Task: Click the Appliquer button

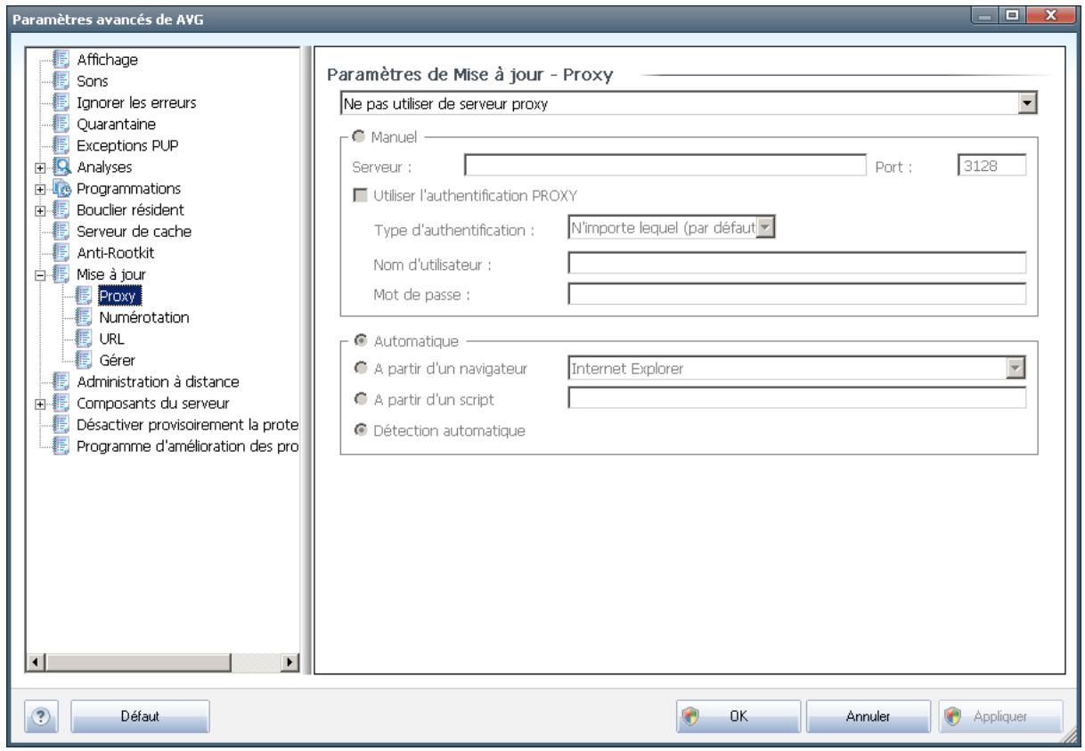Action: tap(1000, 715)
